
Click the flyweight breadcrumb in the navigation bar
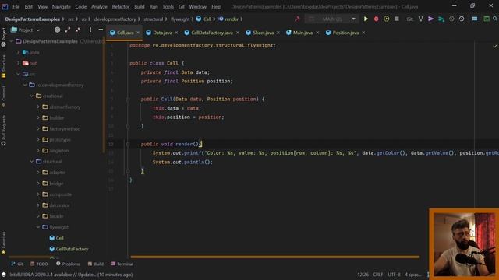point(180,19)
